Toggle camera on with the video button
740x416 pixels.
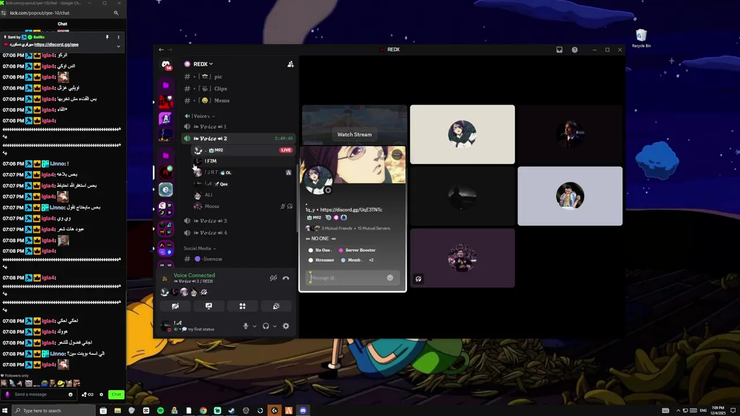click(175, 306)
